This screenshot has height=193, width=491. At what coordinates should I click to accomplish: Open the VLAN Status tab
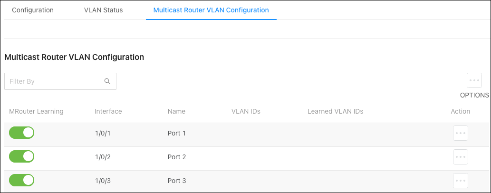pos(103,10)
